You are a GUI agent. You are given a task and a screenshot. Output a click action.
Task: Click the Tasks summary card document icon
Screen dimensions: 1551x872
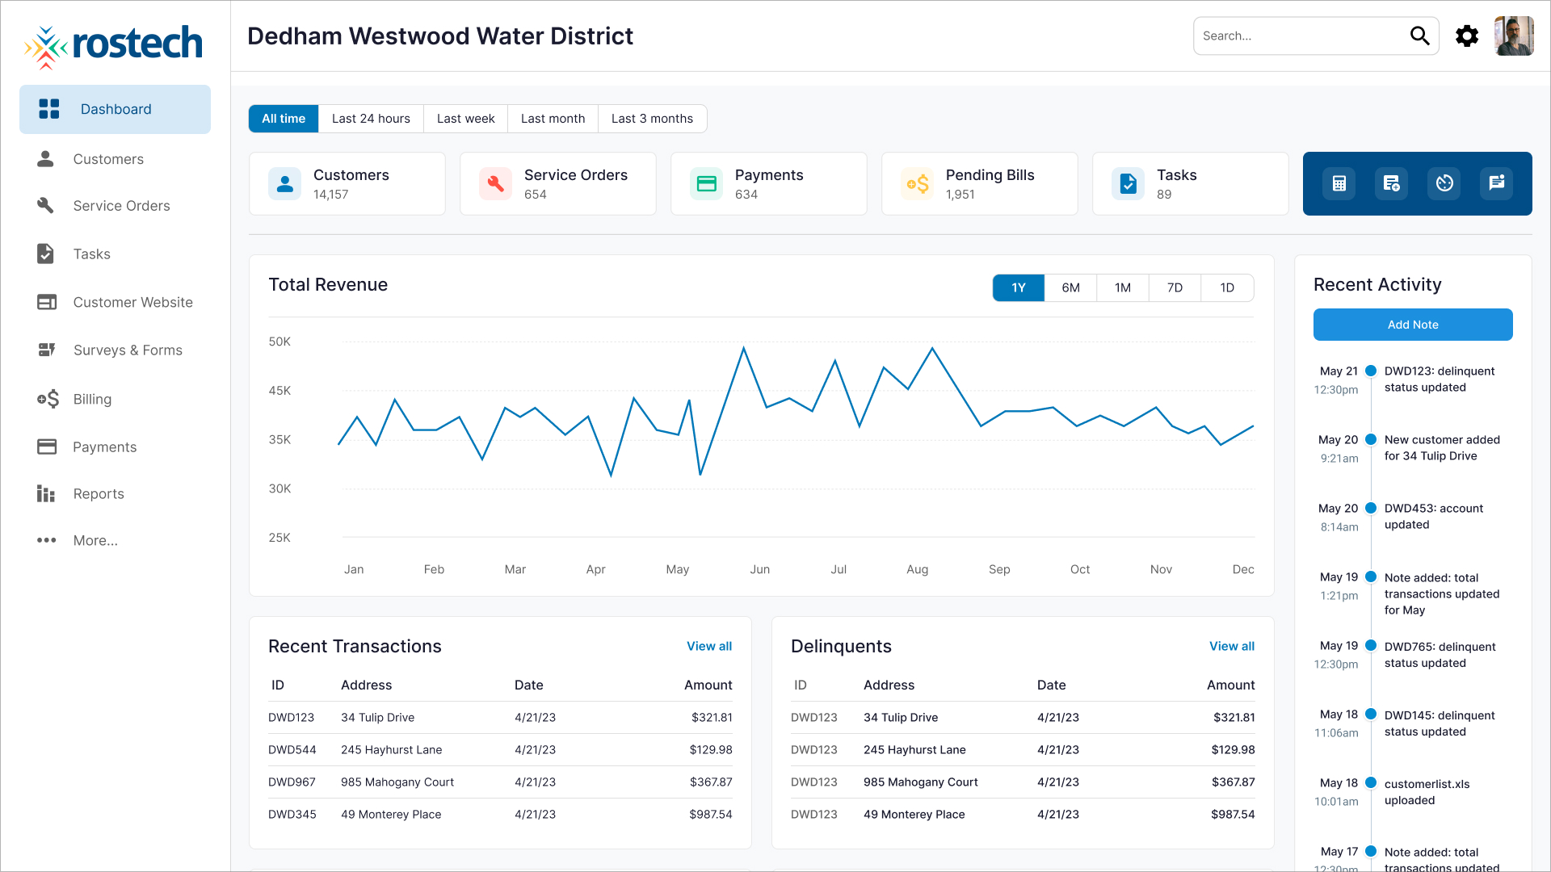click(1129, 184)
